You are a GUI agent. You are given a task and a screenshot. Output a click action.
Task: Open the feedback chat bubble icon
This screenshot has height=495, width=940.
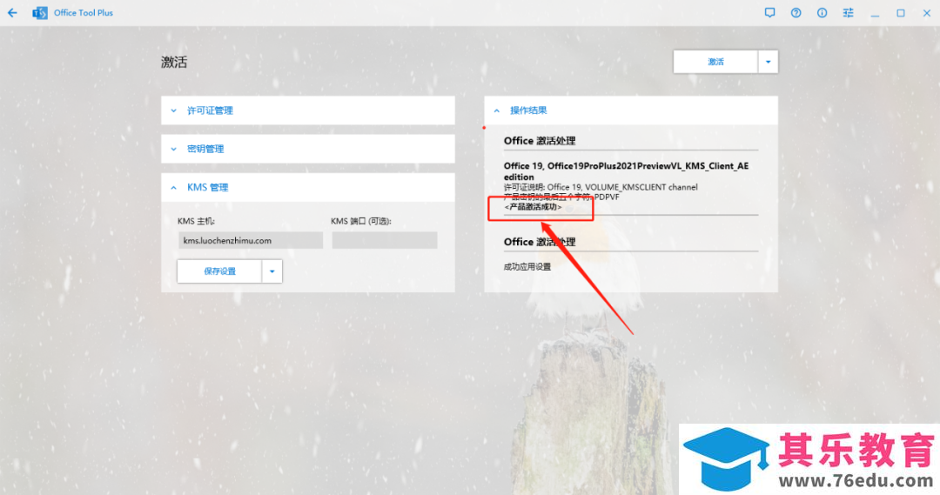pyautogui.click(x=769, y=12)
